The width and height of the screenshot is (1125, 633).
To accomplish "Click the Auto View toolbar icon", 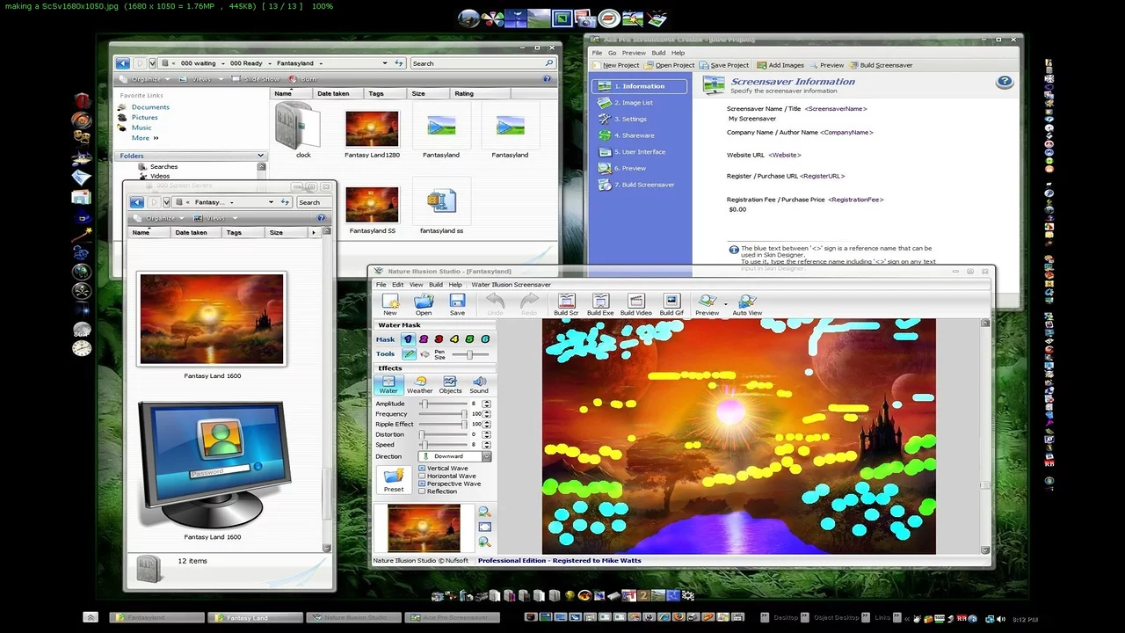I will pyautogui.click(x=747, y=304).
